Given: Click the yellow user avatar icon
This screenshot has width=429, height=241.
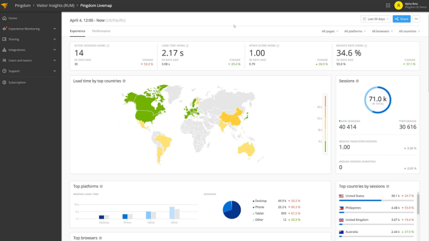Looking at the screenshot, I should click(x=398, y=6).
